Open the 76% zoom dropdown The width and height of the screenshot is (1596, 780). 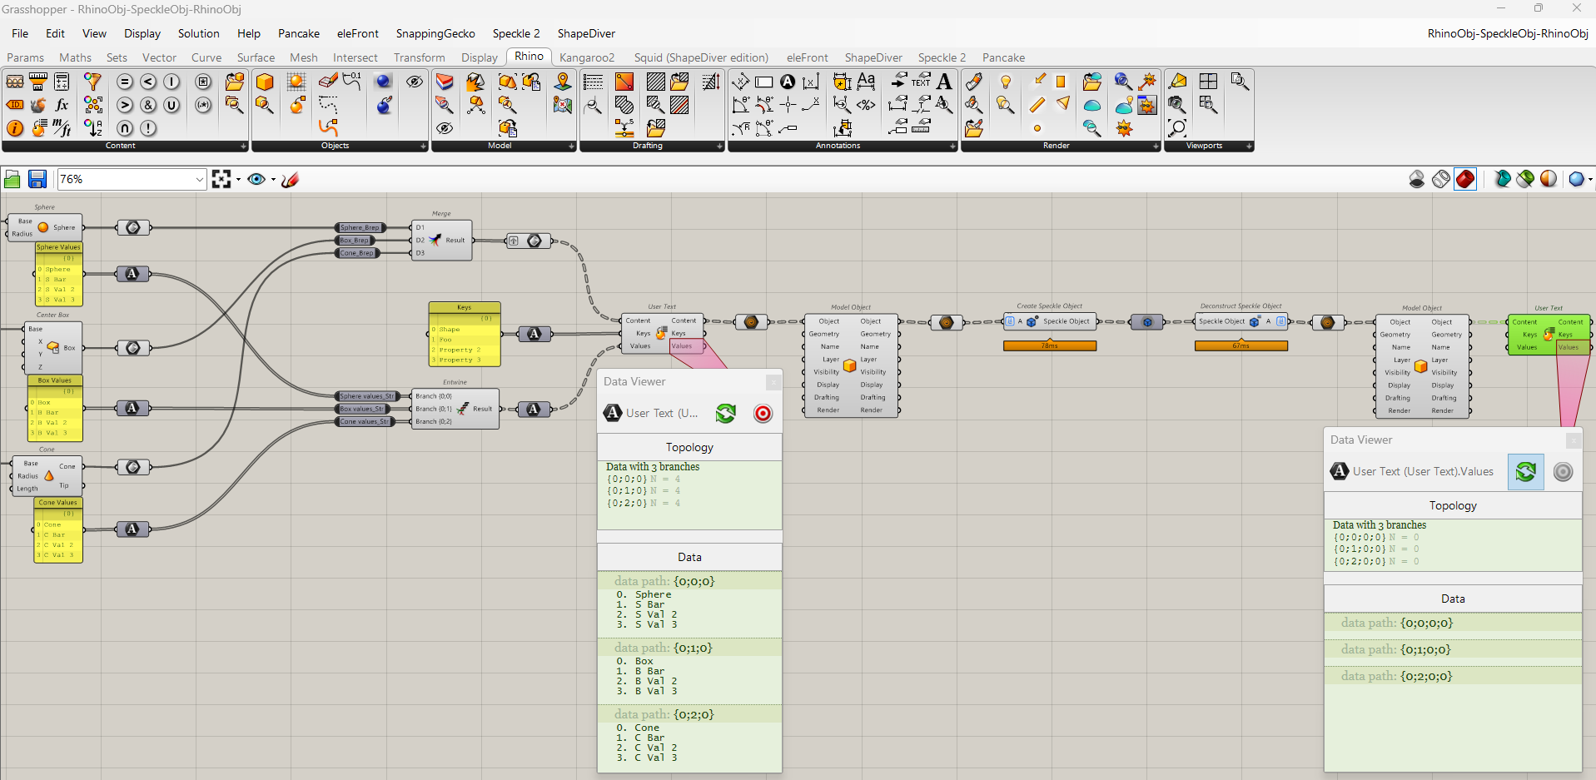(199, 179)
